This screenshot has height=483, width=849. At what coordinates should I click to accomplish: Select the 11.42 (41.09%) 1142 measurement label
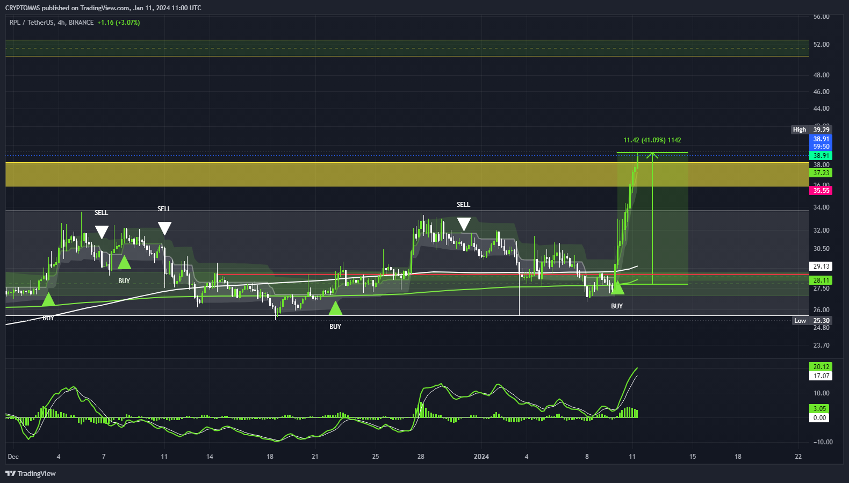point(652,140)
